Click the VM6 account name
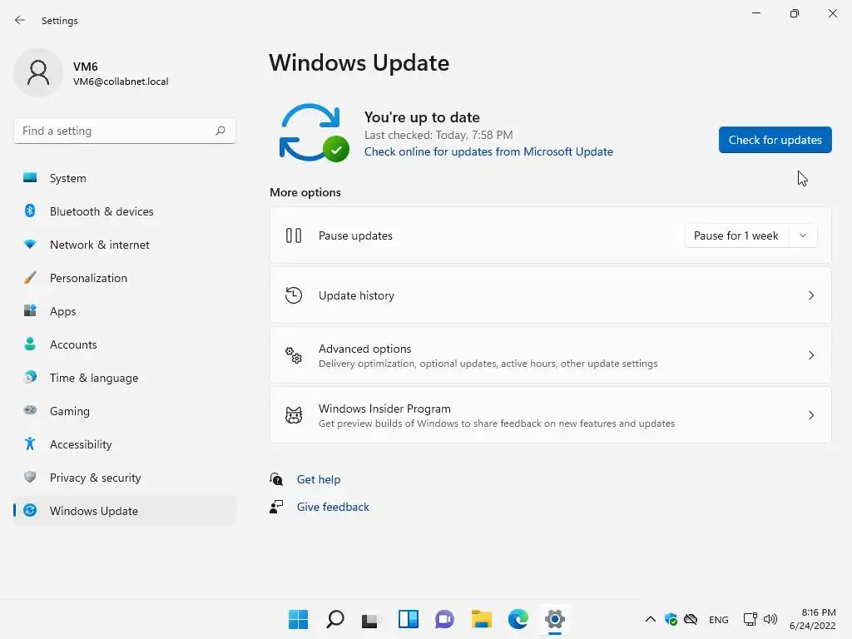The height and width of the screenshot is (639, 852). pyautogui.click(x=86, y=67)
